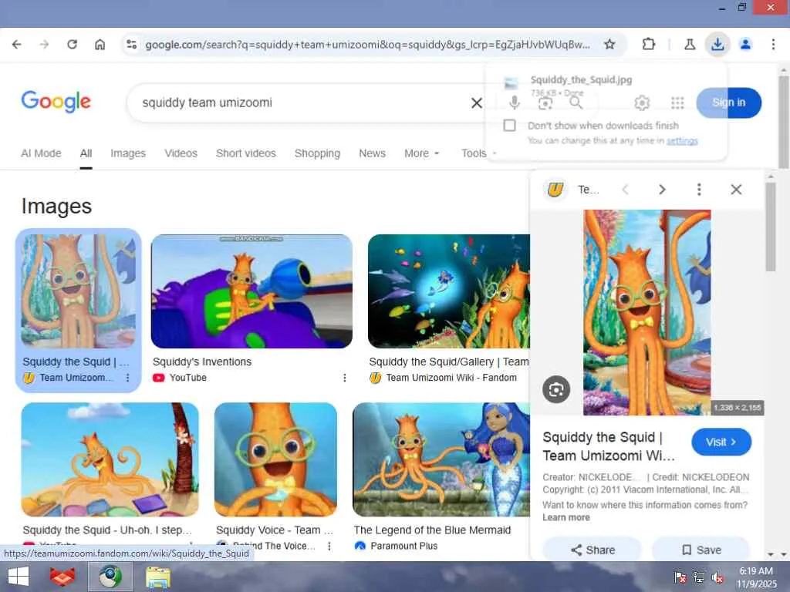790x592 pixels.
Task: Open the browser profile menu
Action: (x=745, y=44)
